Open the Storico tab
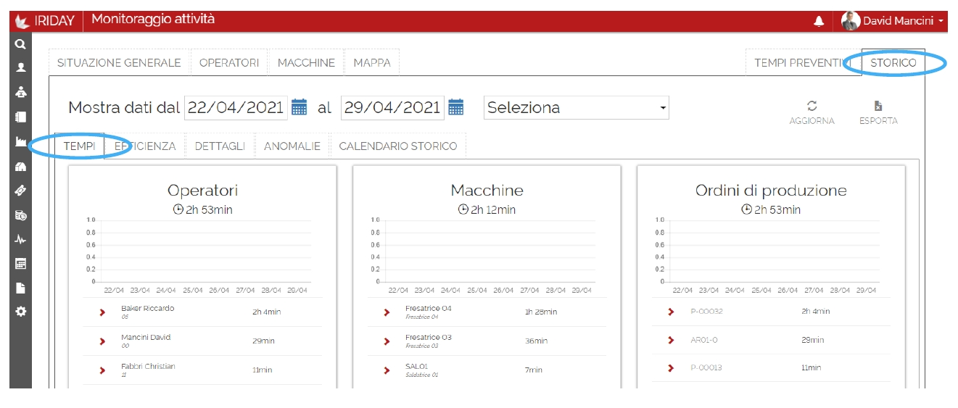Viewport: 958px width, 408px height. 893,63
